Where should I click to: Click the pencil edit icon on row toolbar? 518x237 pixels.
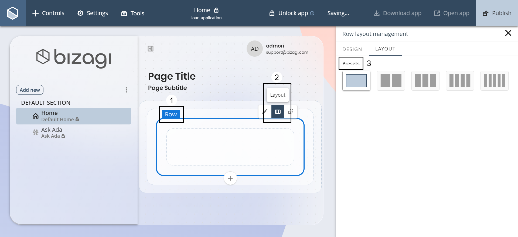[265, 111]
